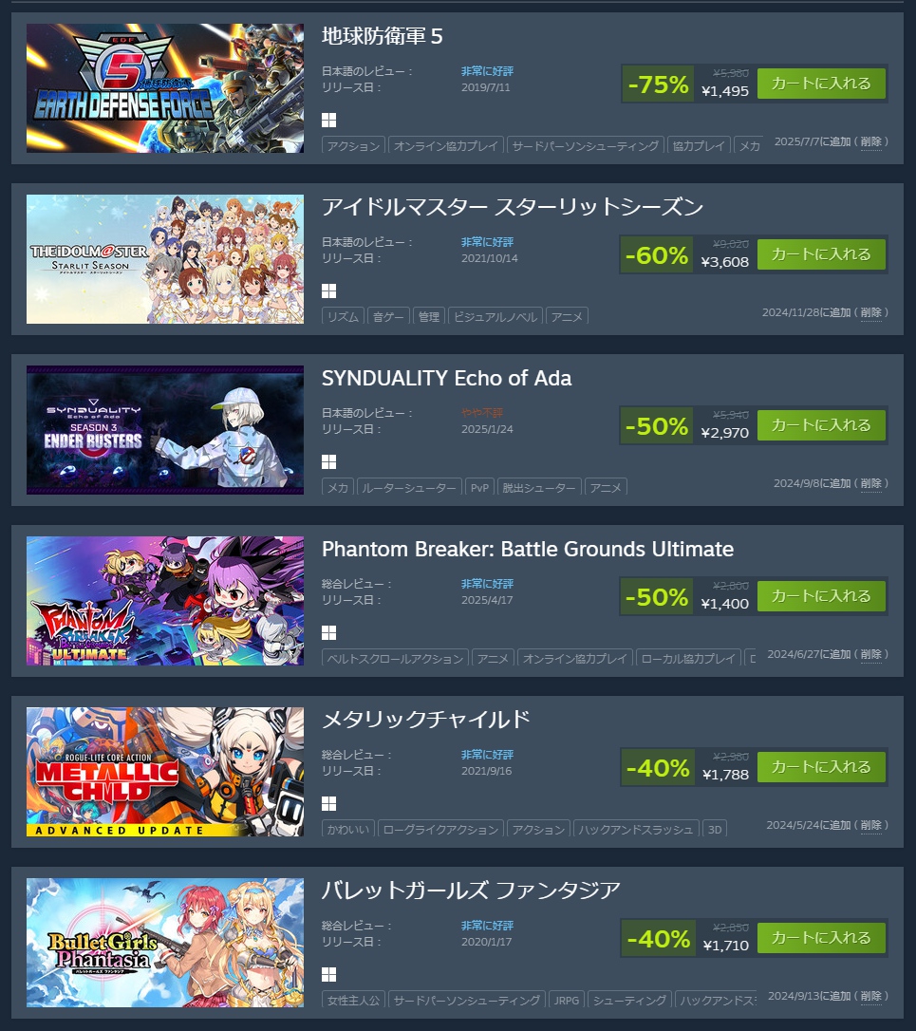
Task: Click Windows icon under バレットガールズ ファンタジア
Action: [328, 974]
